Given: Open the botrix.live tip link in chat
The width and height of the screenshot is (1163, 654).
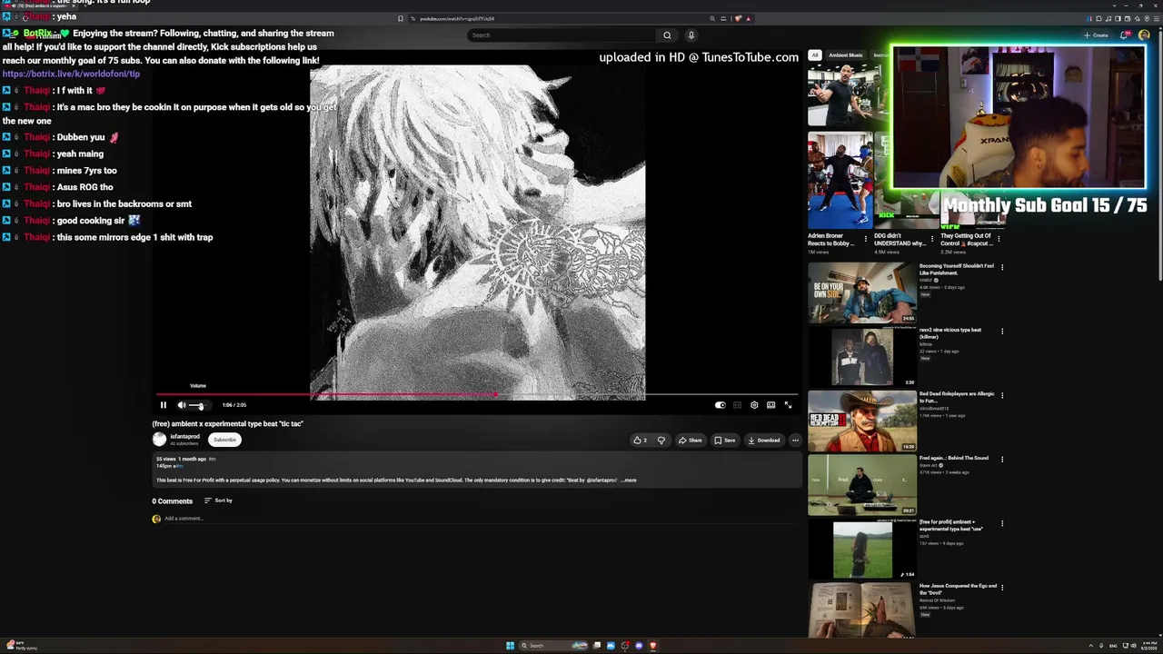Looking at the screenshot, I should 71,74.
